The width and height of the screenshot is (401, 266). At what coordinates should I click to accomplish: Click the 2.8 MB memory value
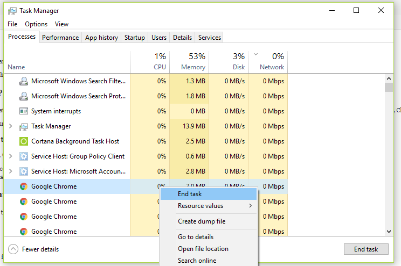coord(196,171)
